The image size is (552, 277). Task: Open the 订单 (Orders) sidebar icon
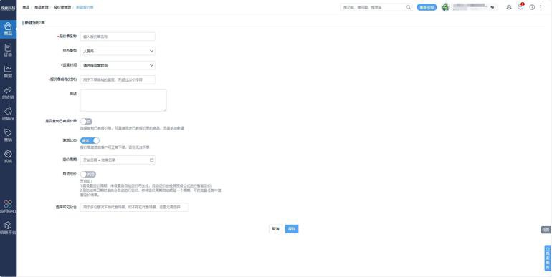pos(8,49)
